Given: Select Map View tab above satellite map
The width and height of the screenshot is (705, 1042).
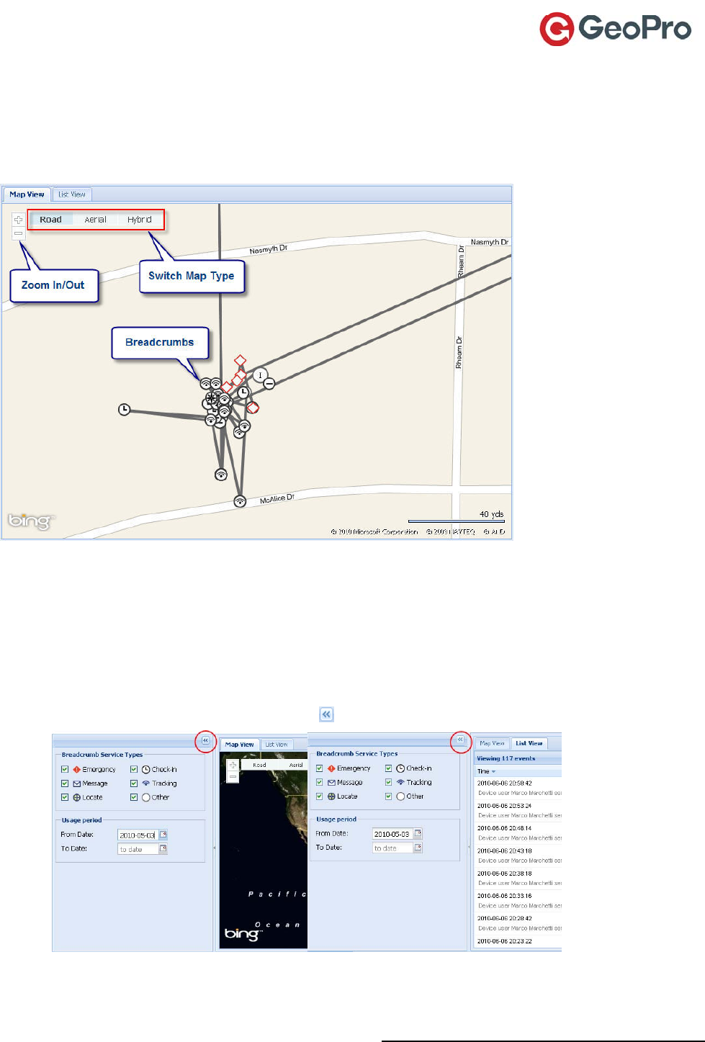Looking at the screenshot, I should pos(240,745).
